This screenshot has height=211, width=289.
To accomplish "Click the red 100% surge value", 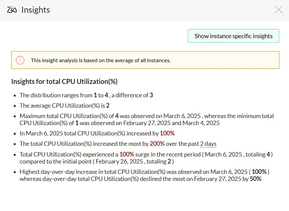I will pyautogui.click(x=127, y=155).
